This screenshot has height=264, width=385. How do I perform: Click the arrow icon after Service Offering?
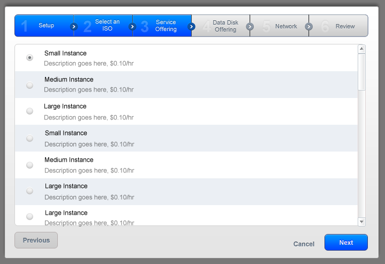192,26
